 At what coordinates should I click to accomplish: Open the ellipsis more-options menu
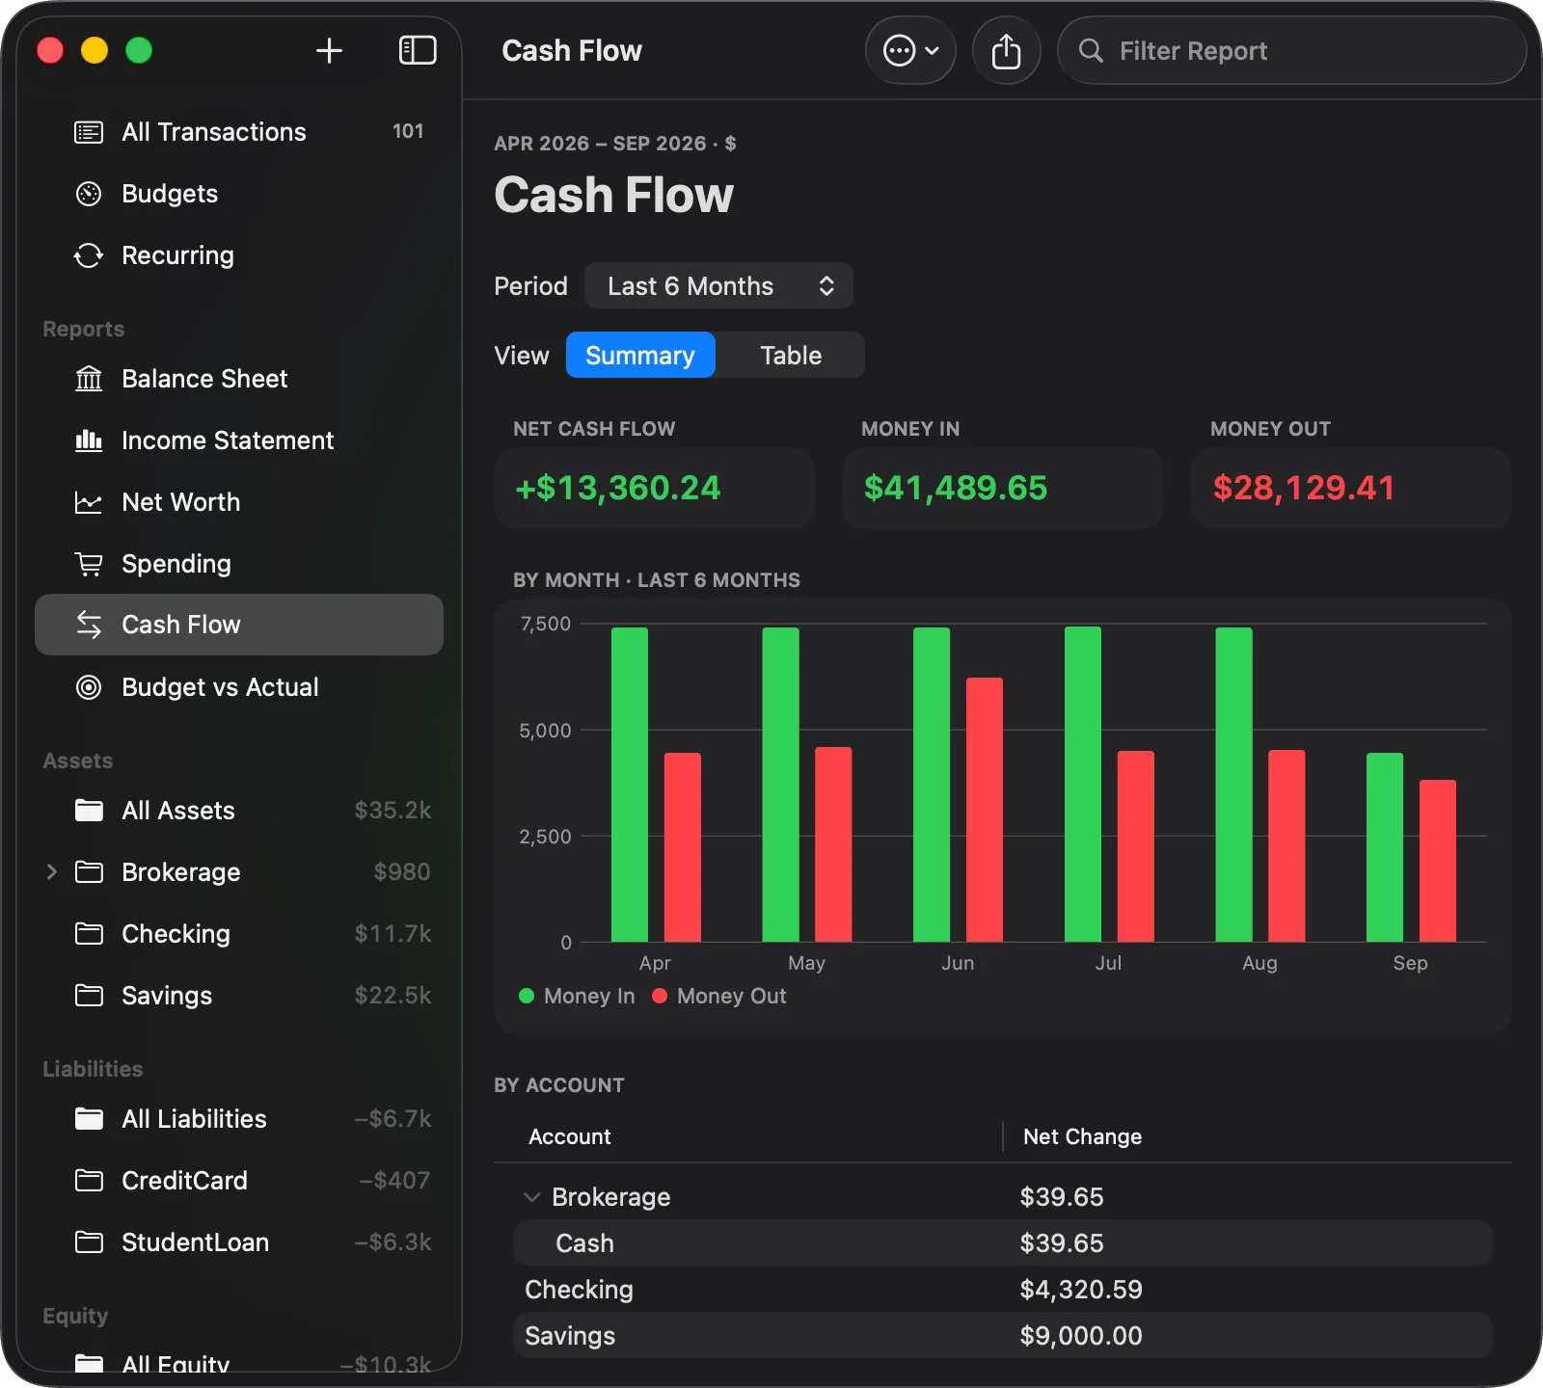click(910, 51)
